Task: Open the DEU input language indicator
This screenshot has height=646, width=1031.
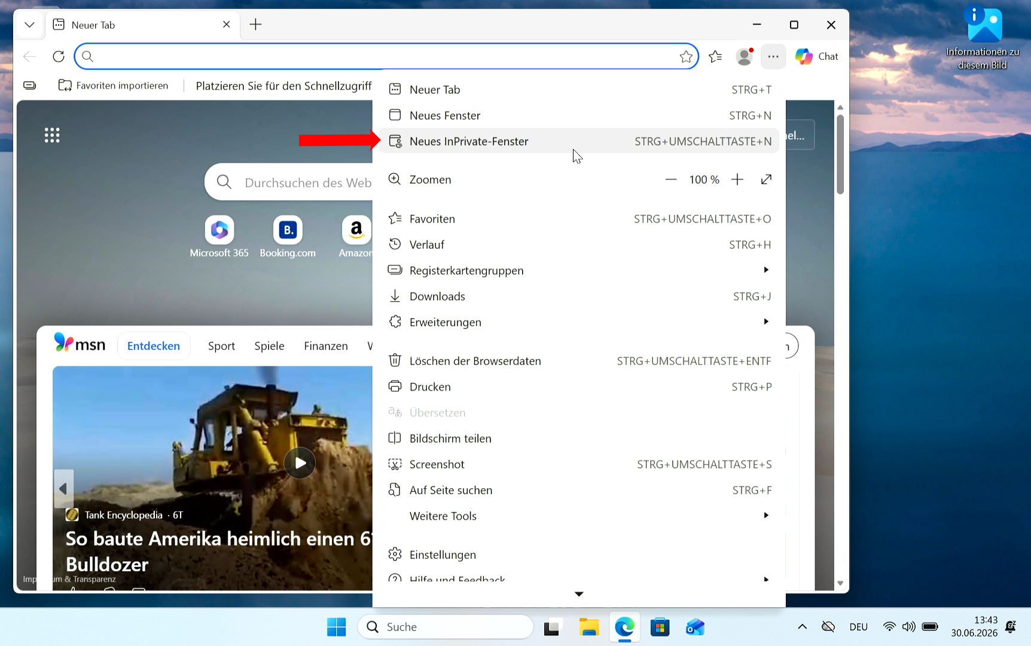Action: (x=859, y=627)
